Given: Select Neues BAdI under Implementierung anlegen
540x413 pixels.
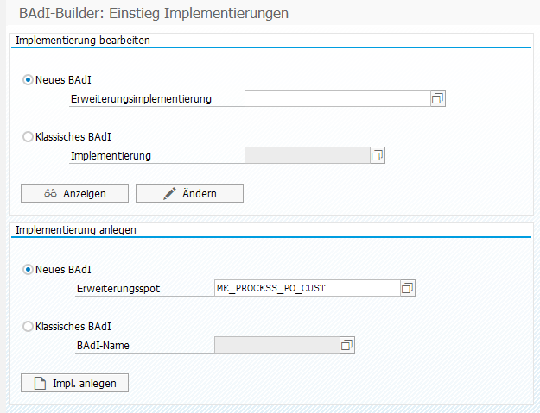Looking at the screenshot, I should click(29, 269).
